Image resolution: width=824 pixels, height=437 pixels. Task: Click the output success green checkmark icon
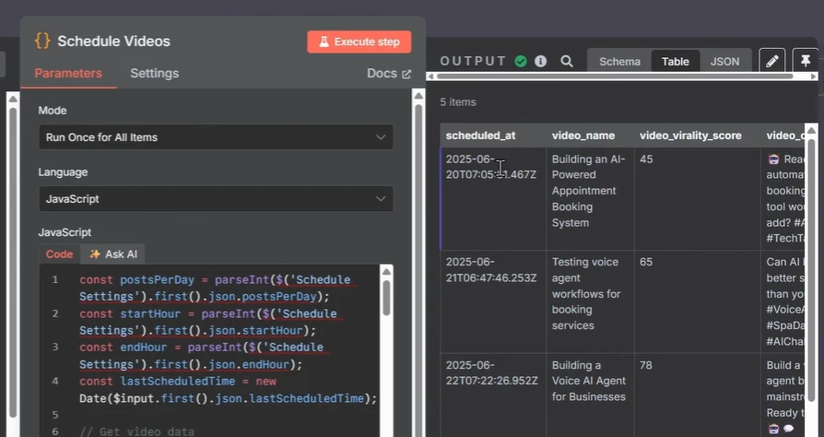(x=521, y=62)
